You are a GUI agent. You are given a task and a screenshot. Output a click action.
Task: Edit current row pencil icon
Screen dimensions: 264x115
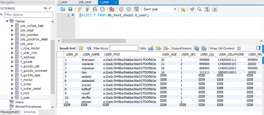[151, 48]
